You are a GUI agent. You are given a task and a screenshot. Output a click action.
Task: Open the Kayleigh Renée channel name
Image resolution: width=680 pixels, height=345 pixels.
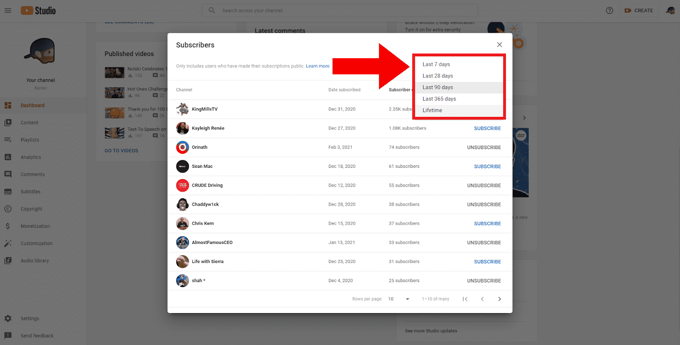click(x=208, y=128)
